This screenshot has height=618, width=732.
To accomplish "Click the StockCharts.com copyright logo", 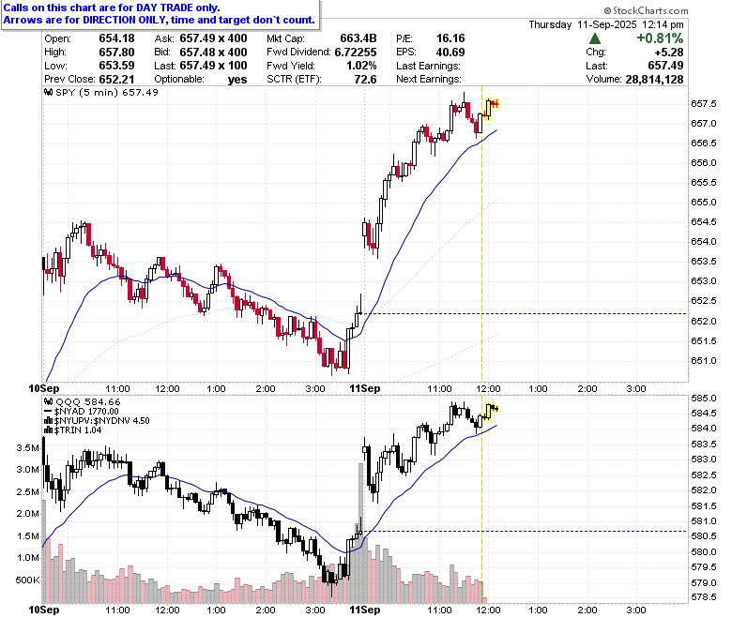I will coord(646,10).
